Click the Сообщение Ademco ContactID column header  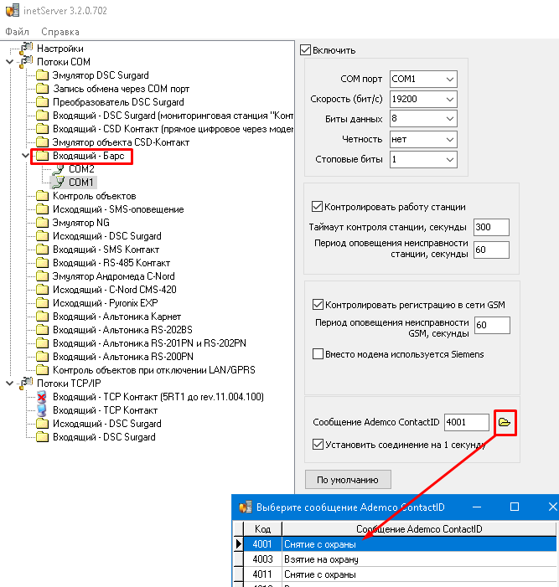point(419,529)
